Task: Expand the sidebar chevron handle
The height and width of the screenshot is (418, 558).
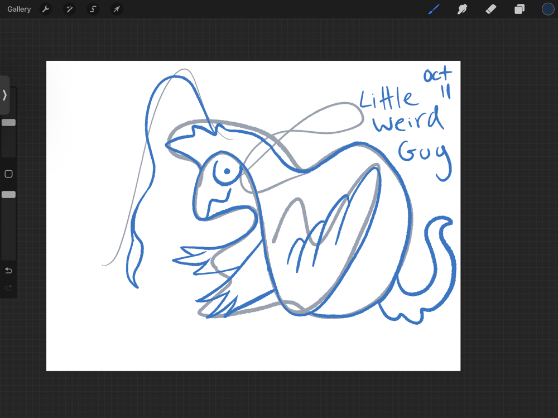Action: point(4,95)
